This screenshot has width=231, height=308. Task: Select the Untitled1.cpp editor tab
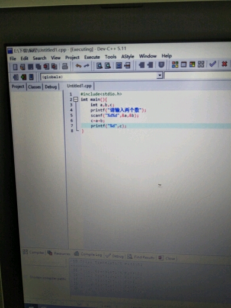[x=79, y=86]
